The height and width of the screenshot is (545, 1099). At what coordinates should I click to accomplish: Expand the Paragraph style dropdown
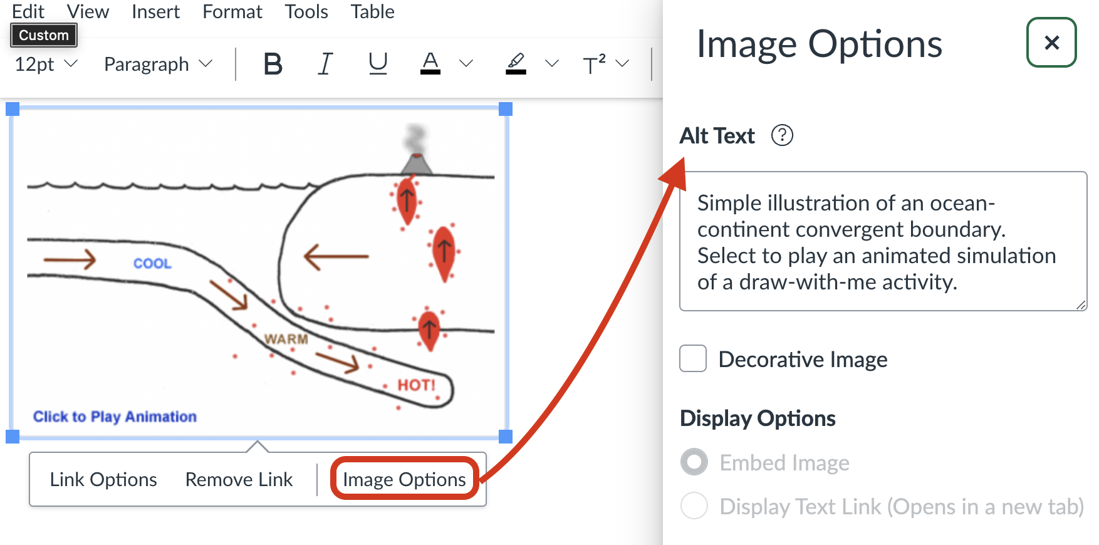coord(159,64)
